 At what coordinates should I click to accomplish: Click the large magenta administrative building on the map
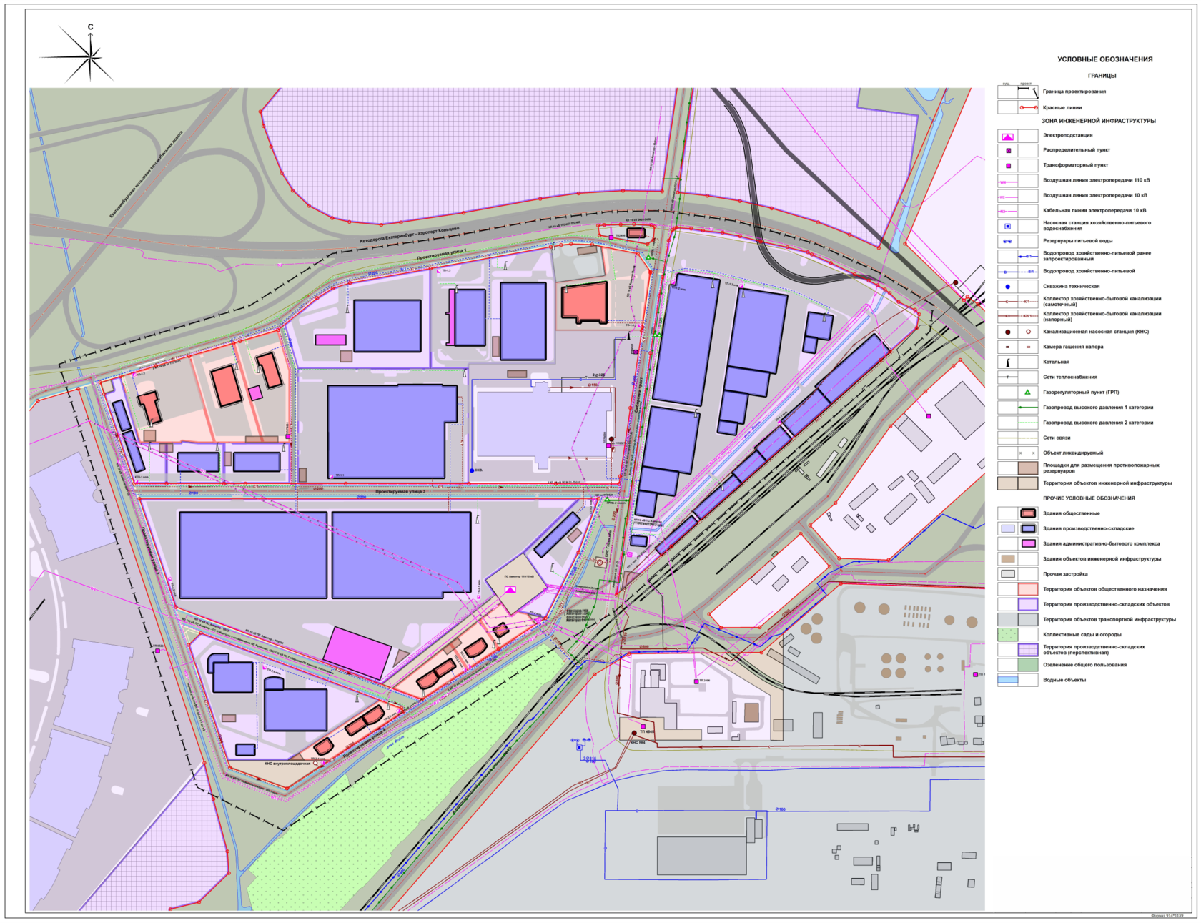click(357, 653)
